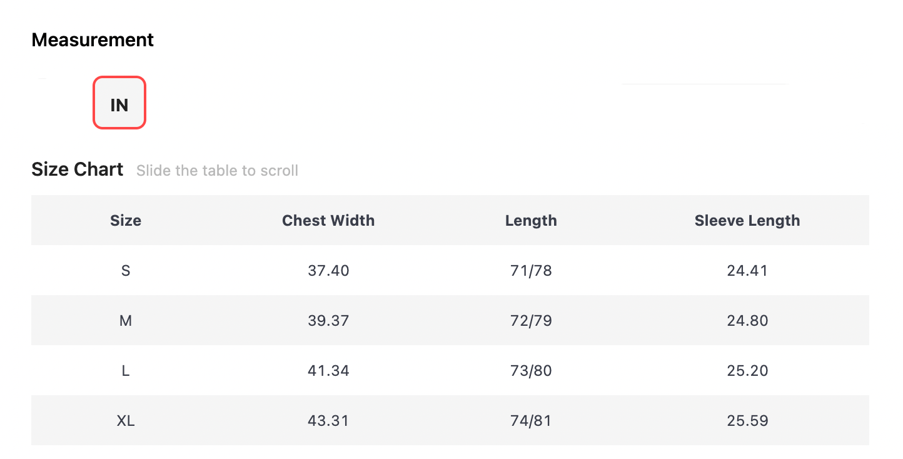Click the Sleeve Length column header
The width and height of the screenshot is (903, 459).
click(x=747, y=220)
